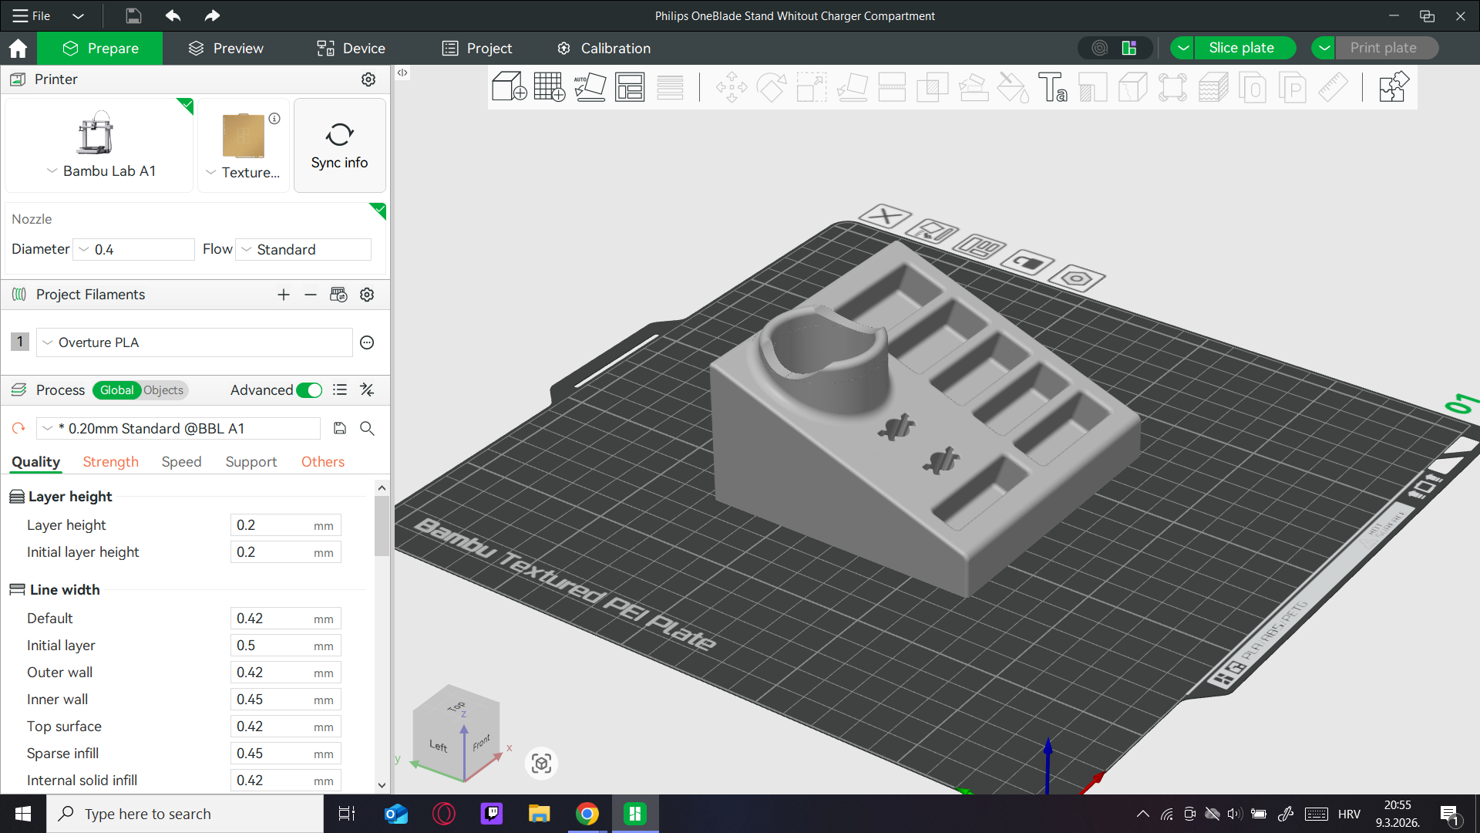The image size is (1480, 833).
Task: Select the Color painting tool
Action: click(x=1012, y=87)
